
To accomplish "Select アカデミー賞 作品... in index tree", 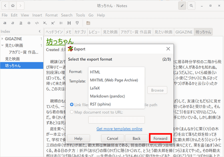I will [x=22, y=52].
